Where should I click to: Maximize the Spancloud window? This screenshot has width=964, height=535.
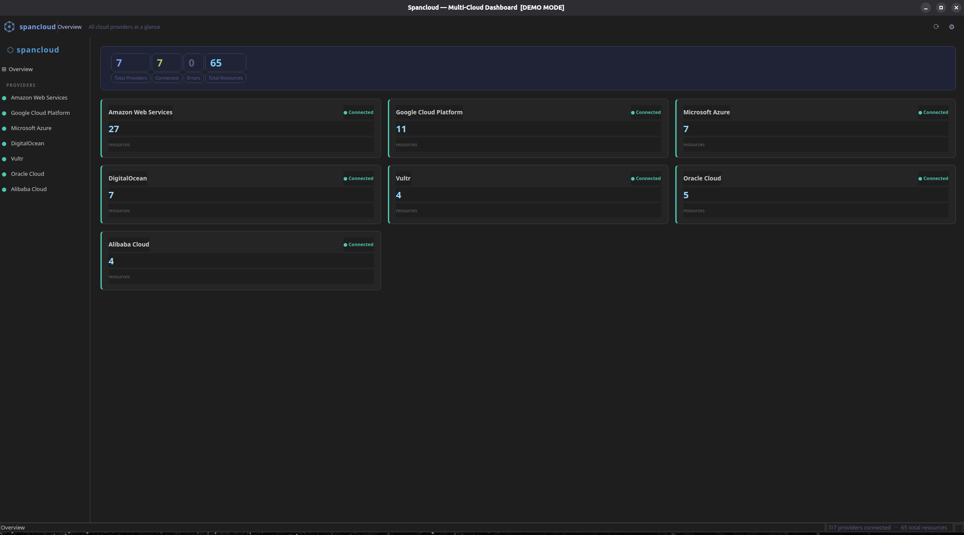(x=941, y=8)
